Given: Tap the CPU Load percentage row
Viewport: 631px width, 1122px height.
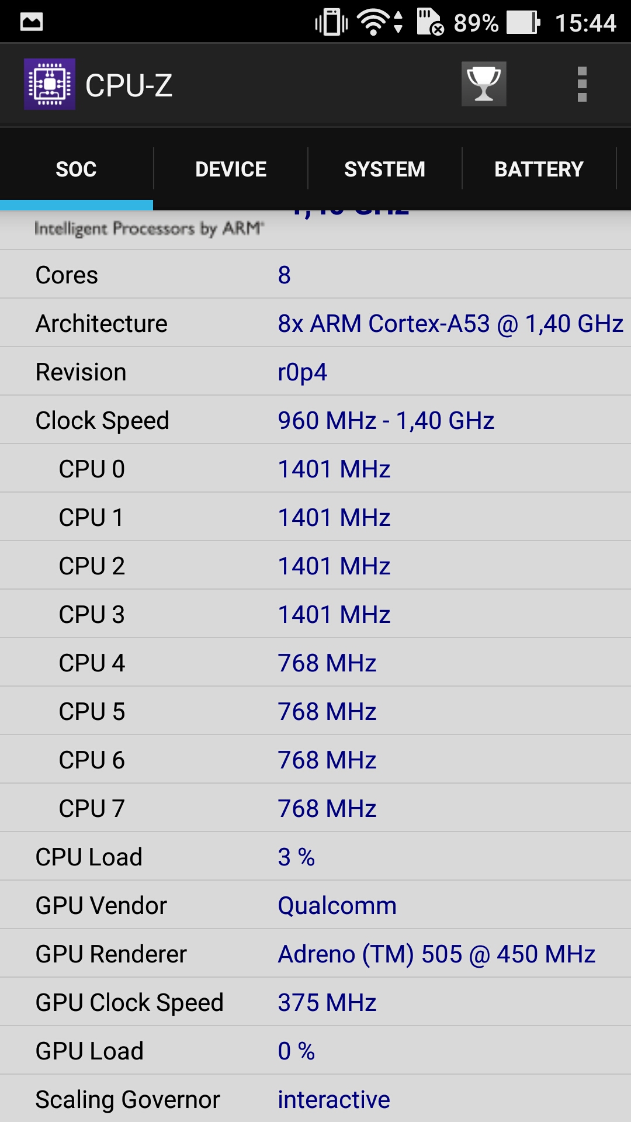Looking at the screenshot, I should coord(315,857).
